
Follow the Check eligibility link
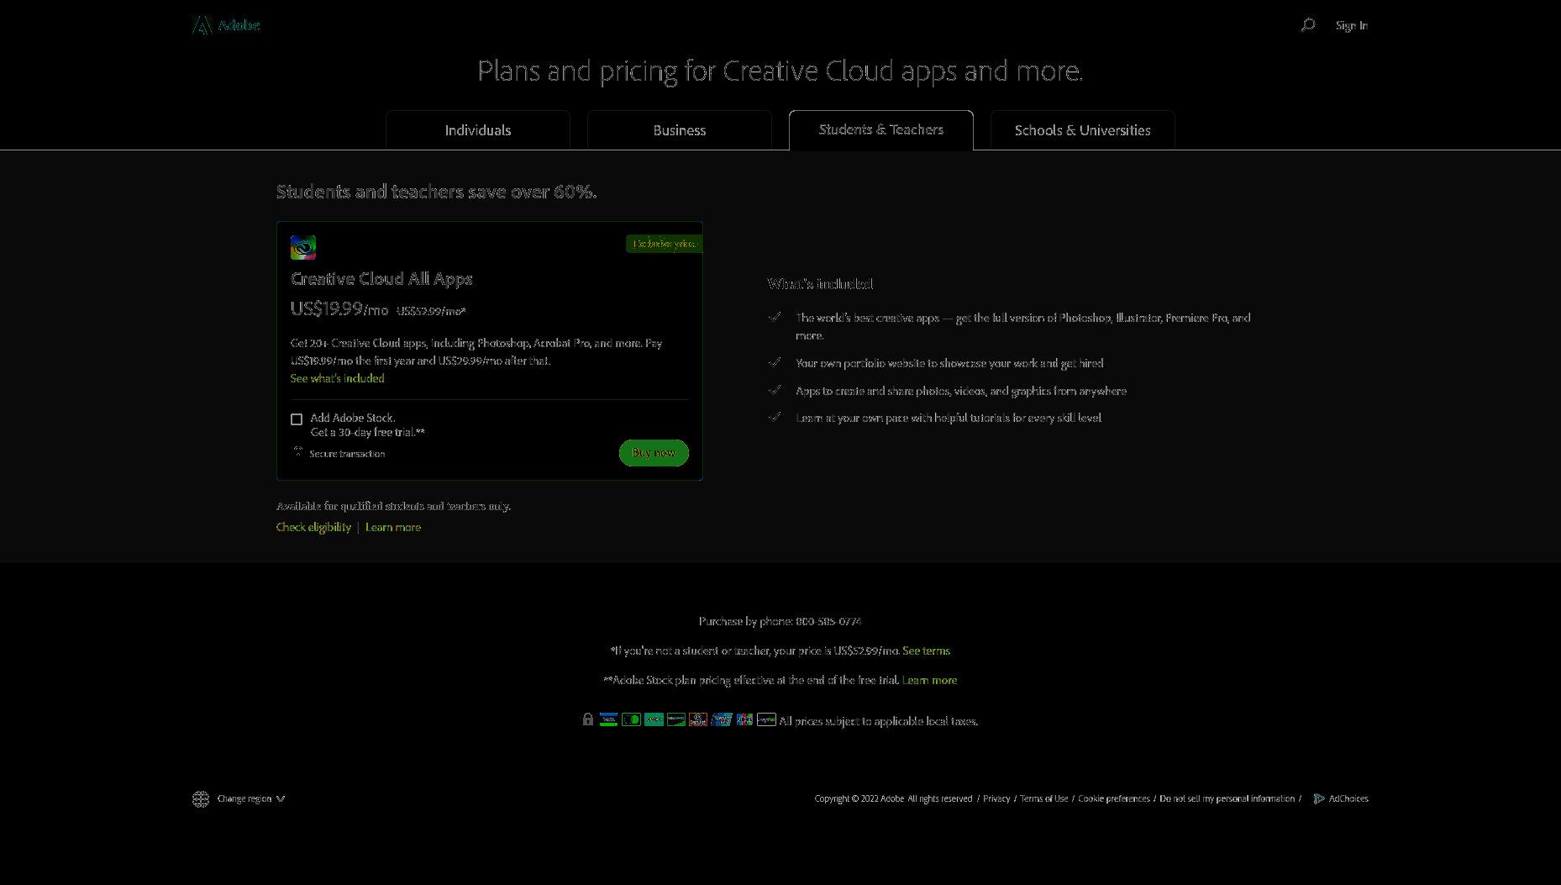[313, 527]
